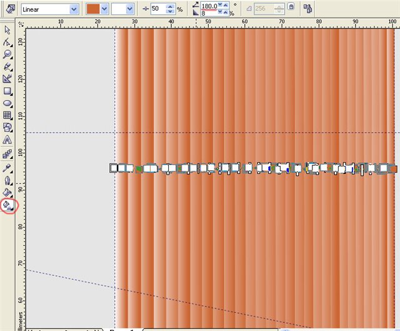Click the edge pad field showing 8
The width and height of the screenshot is (400, 331).
(x=209, y=13)
